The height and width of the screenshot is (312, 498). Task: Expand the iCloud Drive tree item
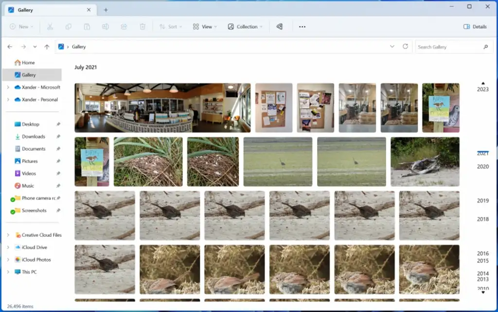click(x=7, y=247)
